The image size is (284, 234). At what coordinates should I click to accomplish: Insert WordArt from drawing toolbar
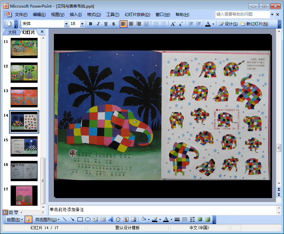point(111,219)
